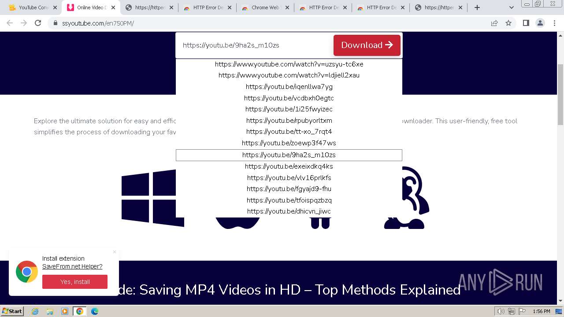Share this page icon
564x317 pixels.
tap(494, 23)
